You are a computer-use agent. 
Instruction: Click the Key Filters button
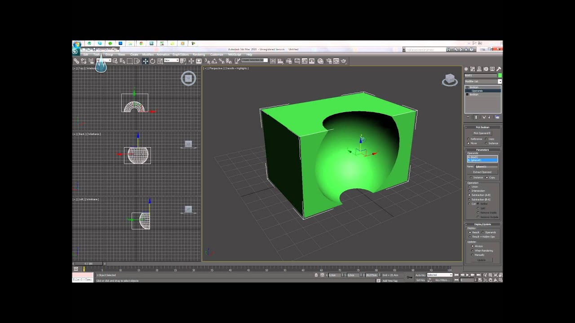point(442,280)
